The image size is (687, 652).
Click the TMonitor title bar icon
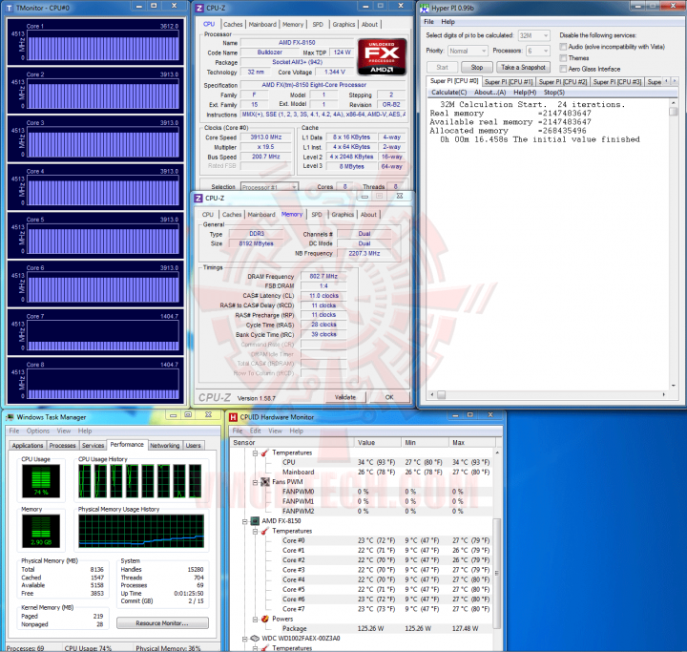pos(9,8)
